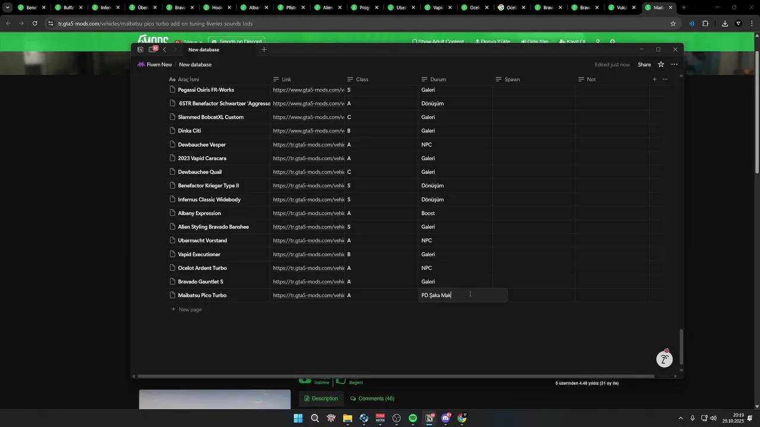Image resolution: width=760 pixels, height=427 pixels.
Task: Show hidden system tray icons chevron
Action: 680,418
